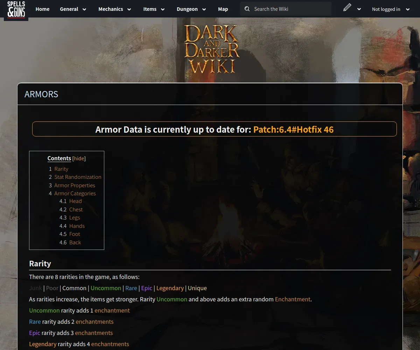Click the word Junk in rarity list
The height and width of the screenshot is (350, 420).
click(x=35, y=288)
